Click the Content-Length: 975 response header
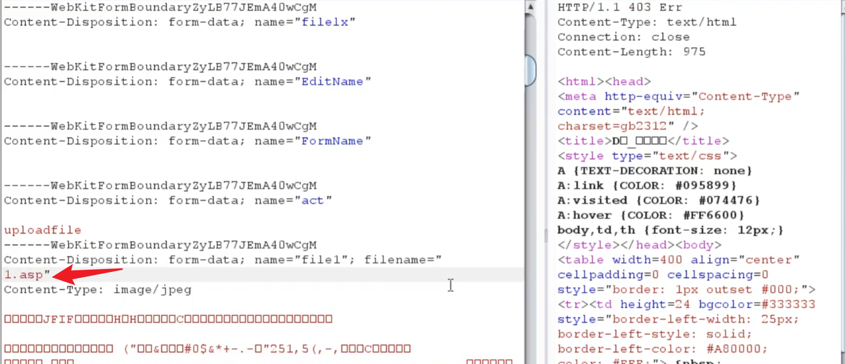 [631, 52]
